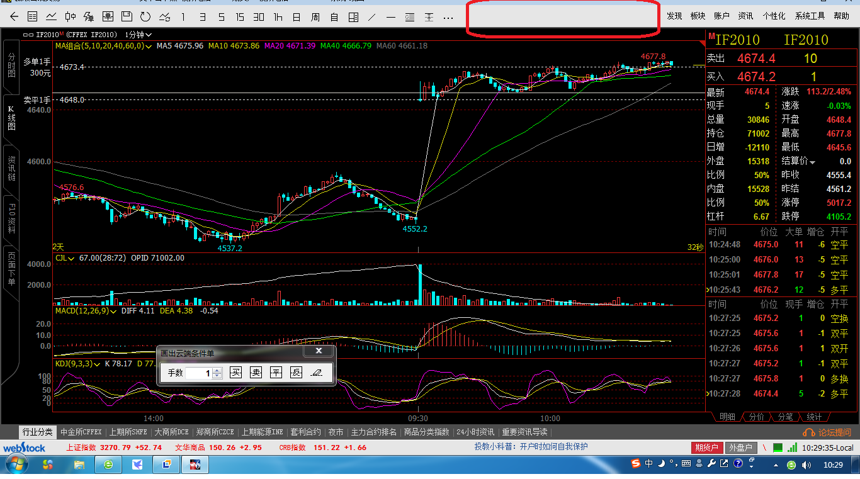This screenshot has width=860, height=479.
Task: Click the floppy disk save icon
Action: (x=127, y=17)
